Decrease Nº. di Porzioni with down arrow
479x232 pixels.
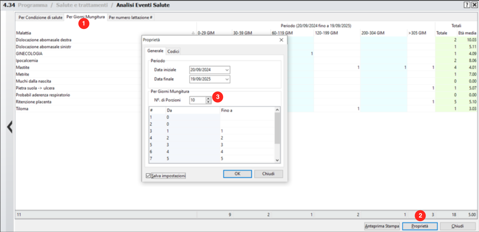tap(208, 102)
